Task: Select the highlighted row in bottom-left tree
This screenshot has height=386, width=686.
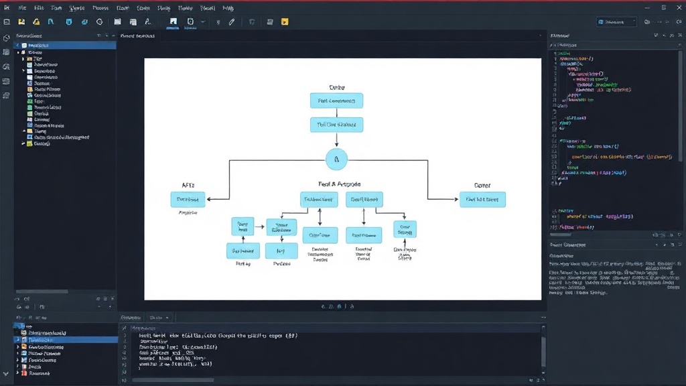Action: 66,340
